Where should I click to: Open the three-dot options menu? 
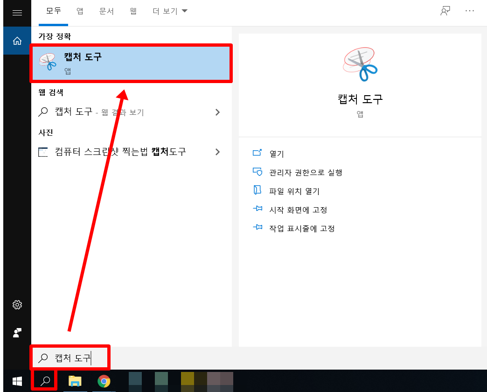click(x=470, y=11)
